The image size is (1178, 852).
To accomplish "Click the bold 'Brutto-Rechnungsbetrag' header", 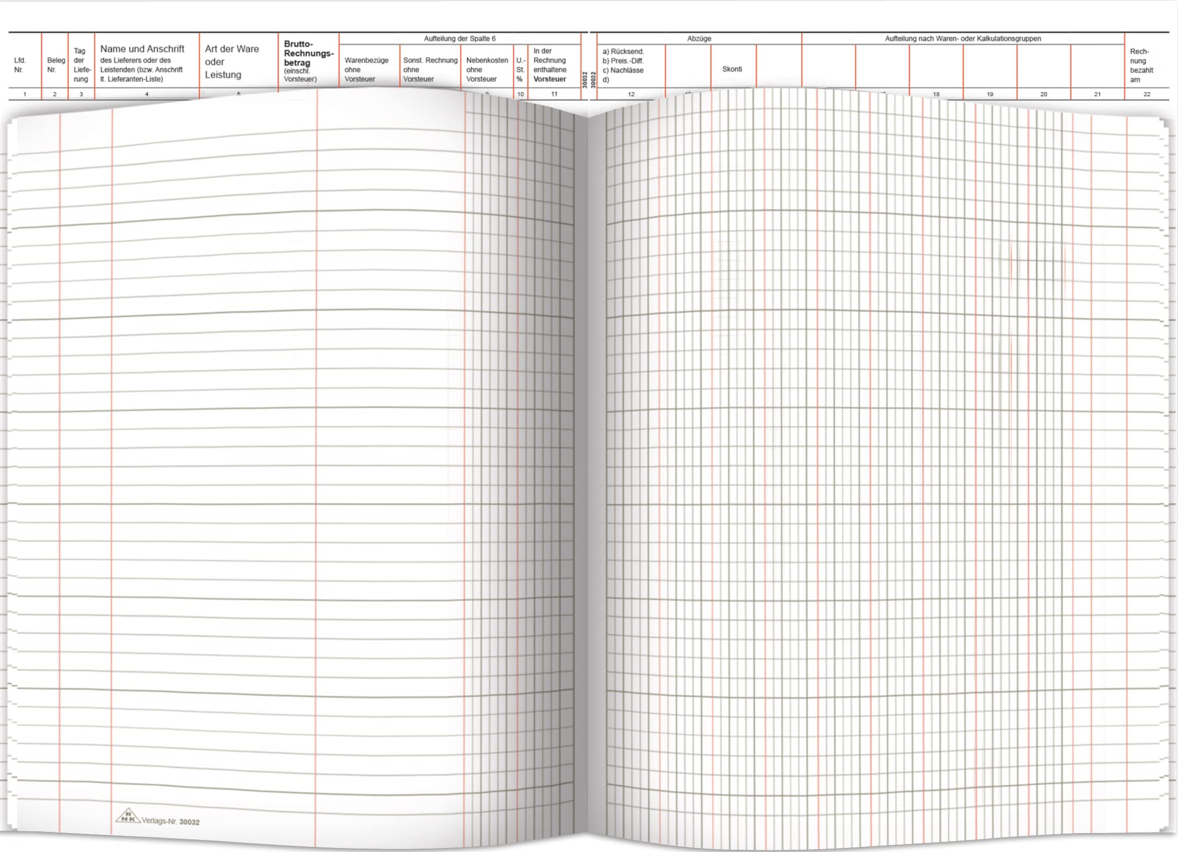I will point(309,53).
